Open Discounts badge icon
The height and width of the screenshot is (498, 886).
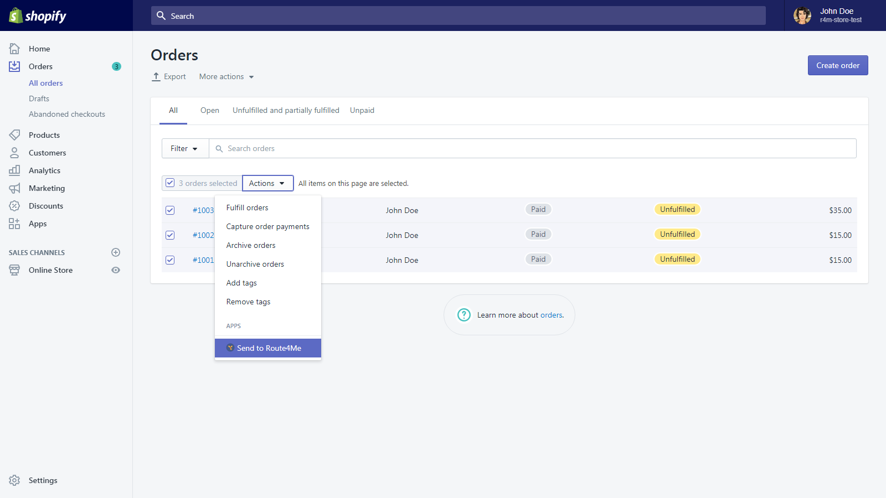coord(14,206)
